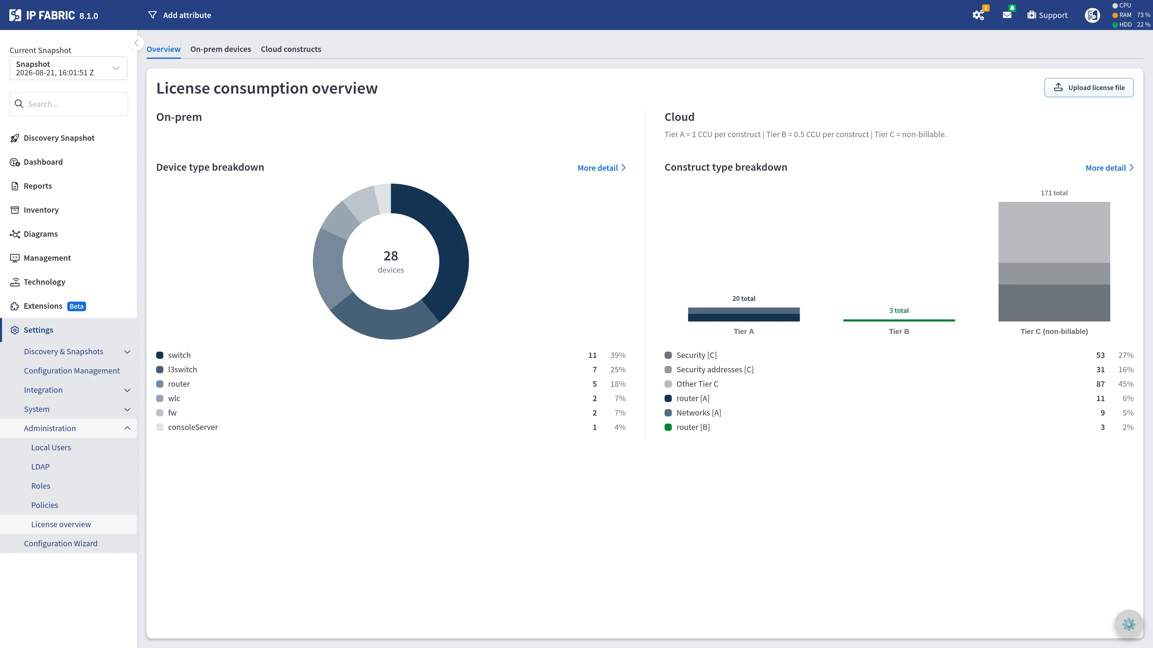Click the Beta badge next to Extensions
Viewport: 1153px width, 648px height.
pos(77,306)
